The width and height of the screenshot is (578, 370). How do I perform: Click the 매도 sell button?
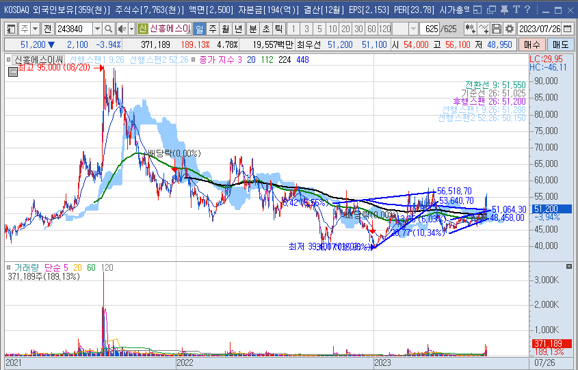[560, 44]
